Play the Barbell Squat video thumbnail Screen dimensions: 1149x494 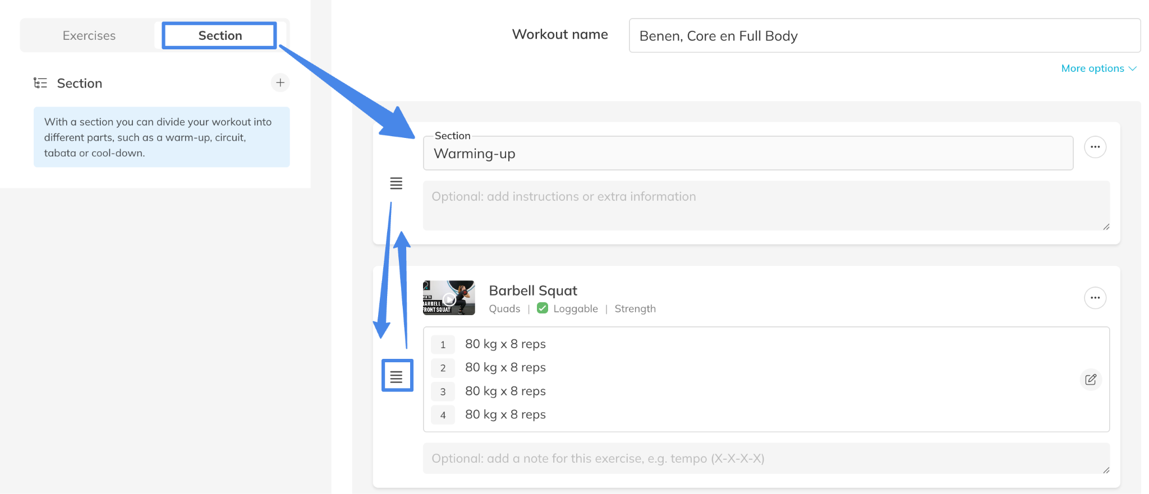coord(449,298)
